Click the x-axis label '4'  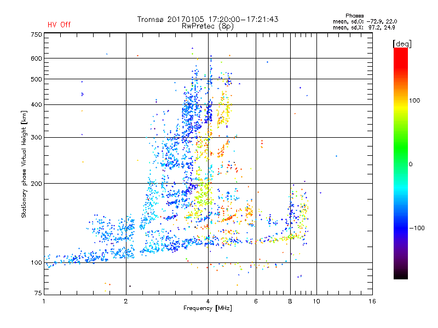pos(208,301)
